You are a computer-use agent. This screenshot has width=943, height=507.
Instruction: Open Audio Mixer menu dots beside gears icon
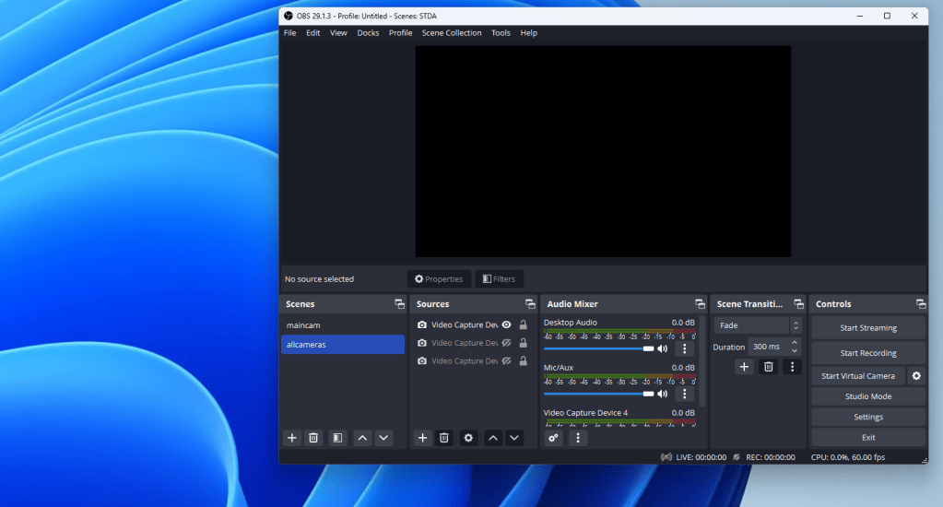tap(578, 438)
